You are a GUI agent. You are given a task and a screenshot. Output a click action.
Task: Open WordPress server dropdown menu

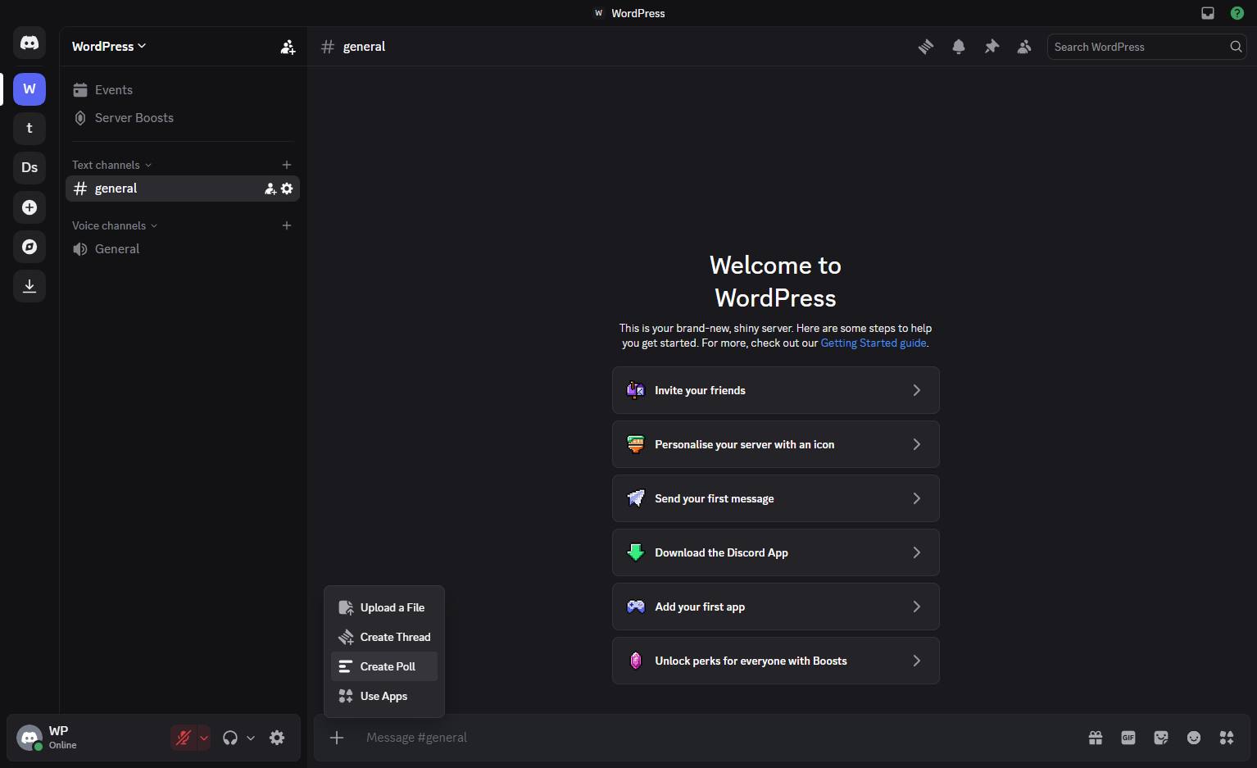tap(109, 47)
